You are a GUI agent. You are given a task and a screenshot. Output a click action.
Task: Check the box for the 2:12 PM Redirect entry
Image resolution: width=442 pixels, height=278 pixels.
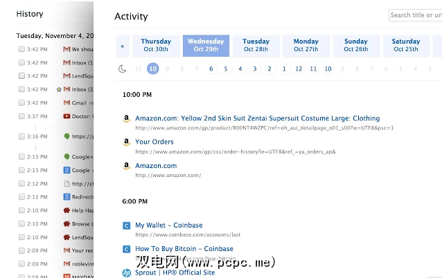pyautogui.click(x=21, y=196)
